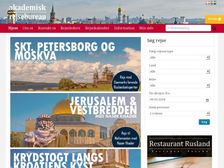
Task: Switch to Swedish via the flag icon
Action: (214, 3)
